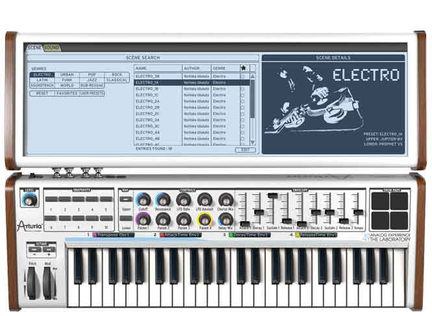Click the scene list scrollbar thumb
The height and width of the screenshot is (316, 432).
click(x=252, y=99)
